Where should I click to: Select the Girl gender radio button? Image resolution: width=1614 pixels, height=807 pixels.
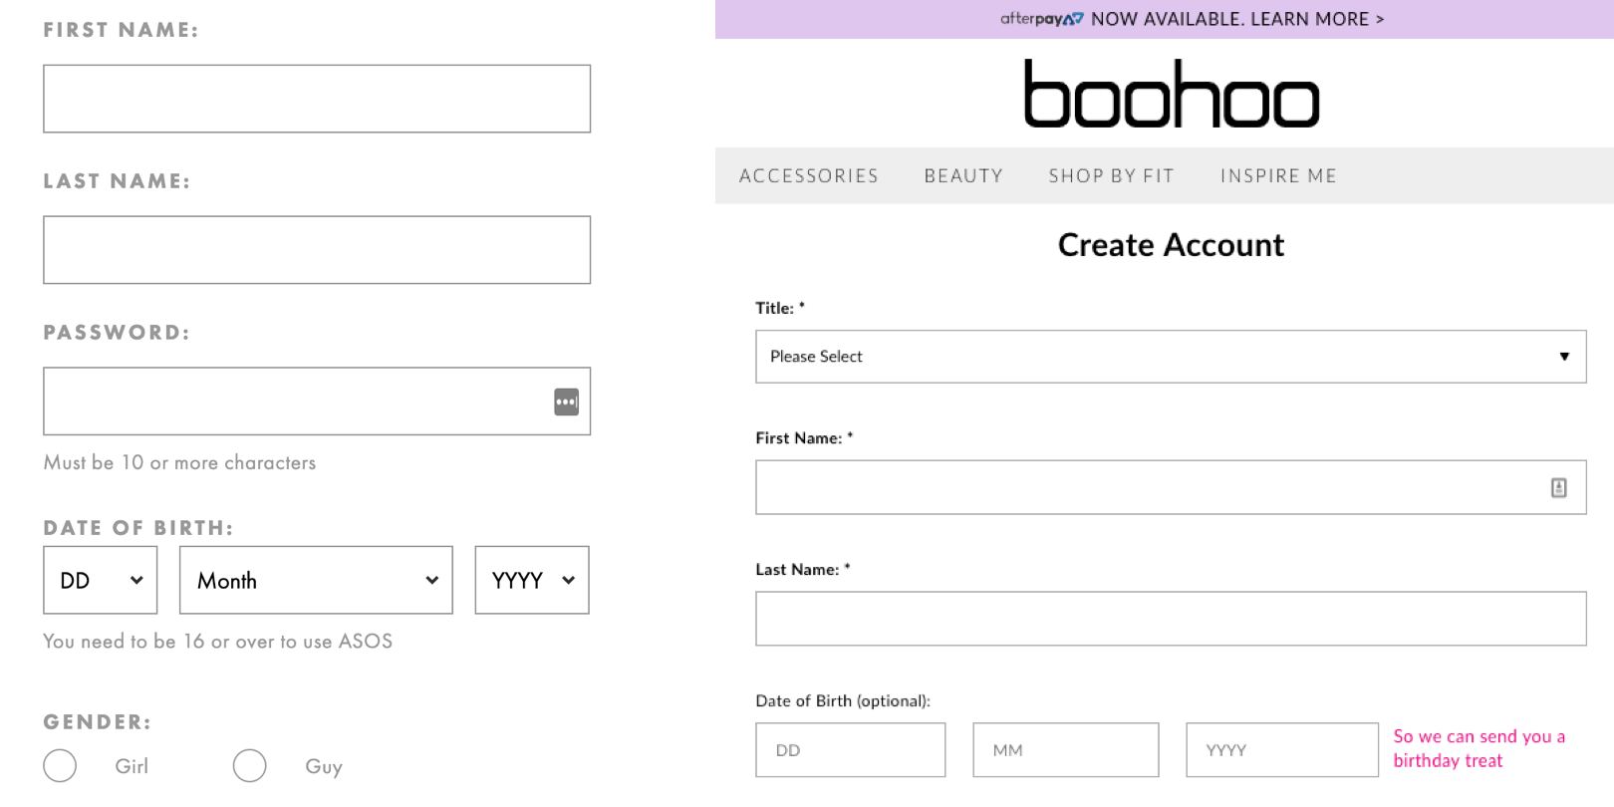pyautogui.click(x=60, y=765)
